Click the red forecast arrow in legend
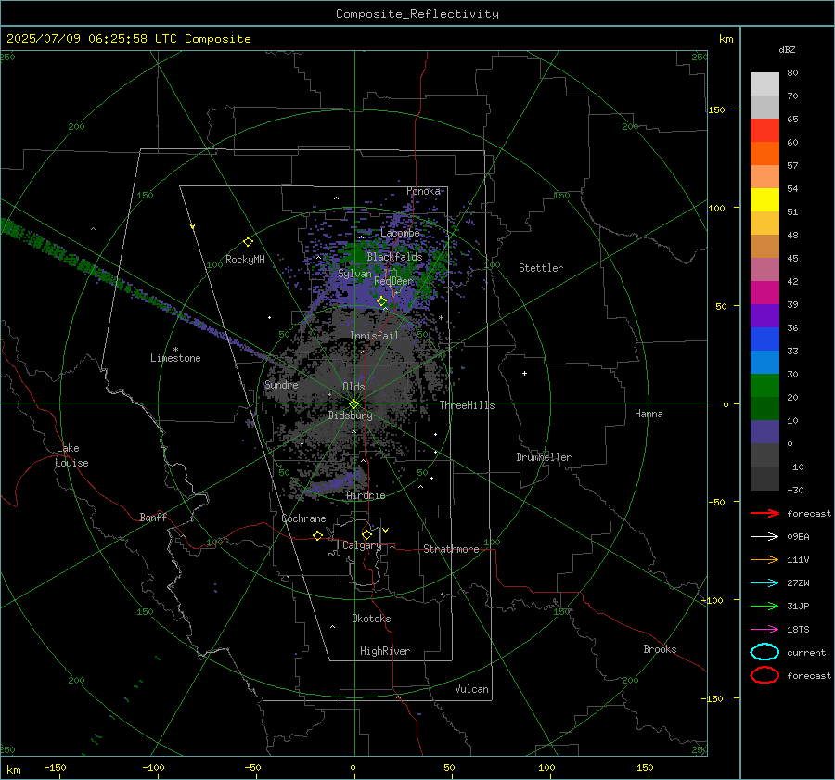Viewport: 835px width, 780px height. coord(764,513)
